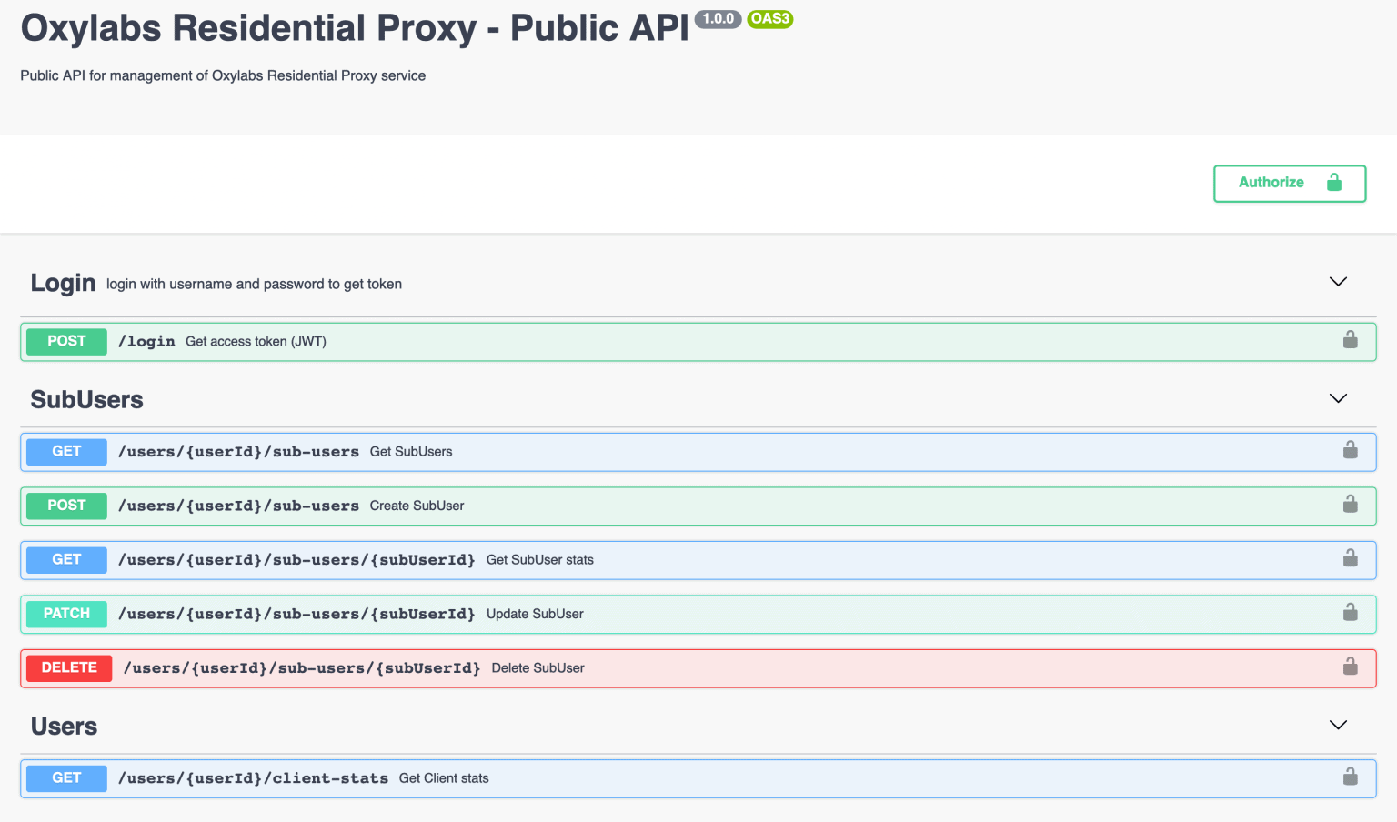Click lock icon on Create SubUser row
This screenshot has width=1397, height=822.
click(1350, 505)
